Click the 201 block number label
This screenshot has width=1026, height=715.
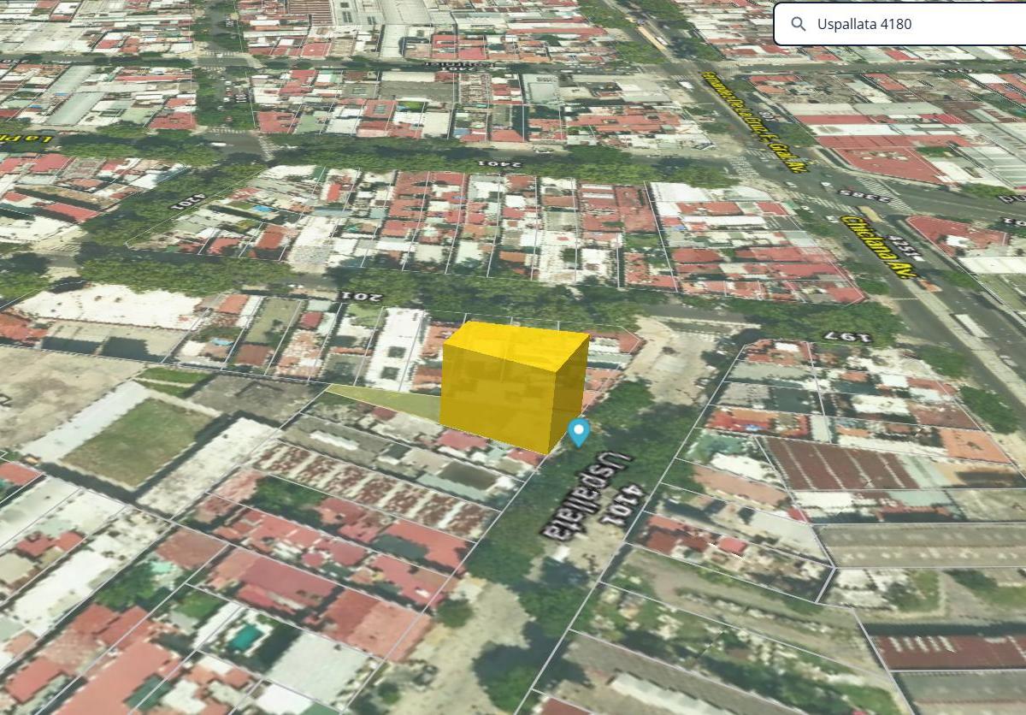point(359,295)
